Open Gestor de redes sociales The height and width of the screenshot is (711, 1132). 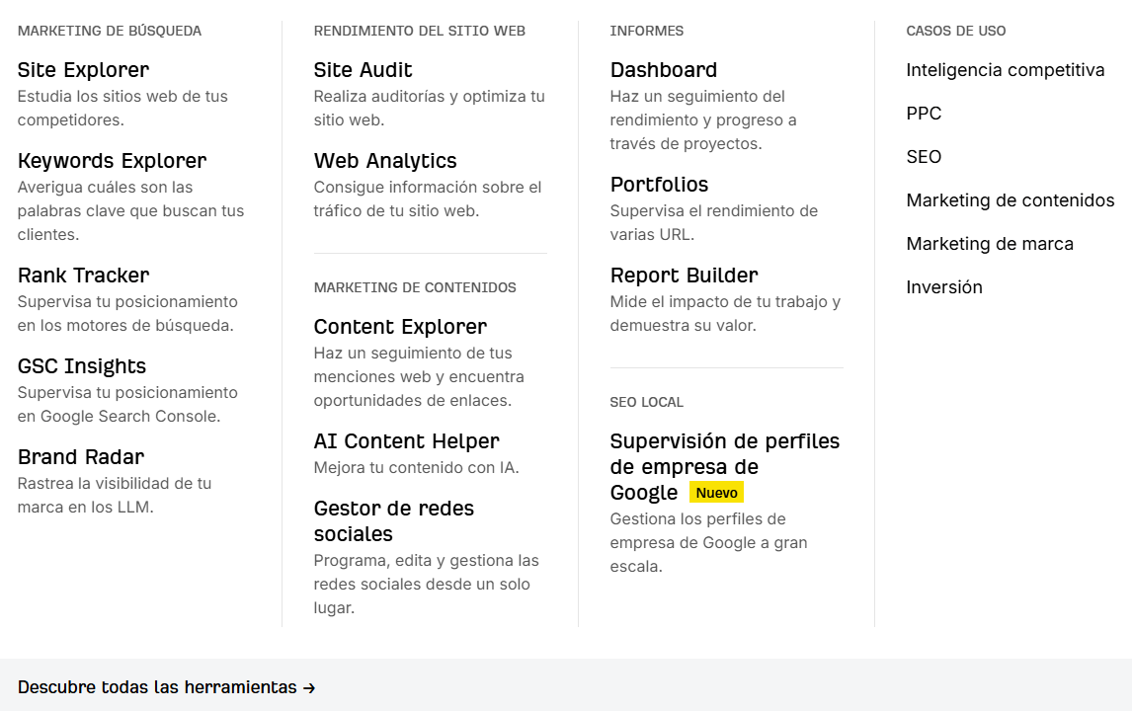393,520
